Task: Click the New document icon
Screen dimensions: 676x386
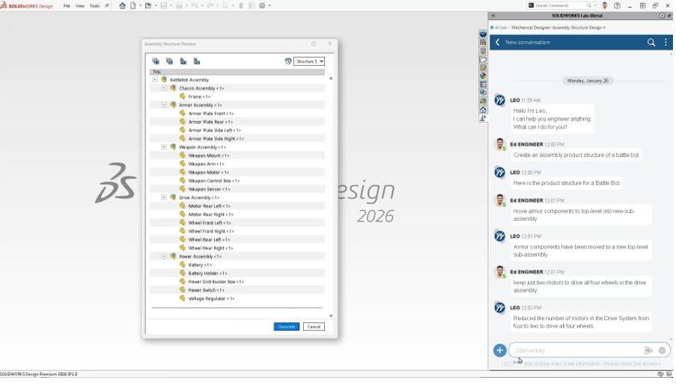Action: pyautogui.click(x=133, y=6)
